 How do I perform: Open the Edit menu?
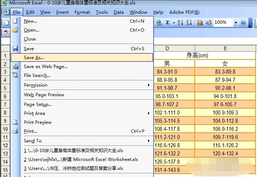point(30,12)
